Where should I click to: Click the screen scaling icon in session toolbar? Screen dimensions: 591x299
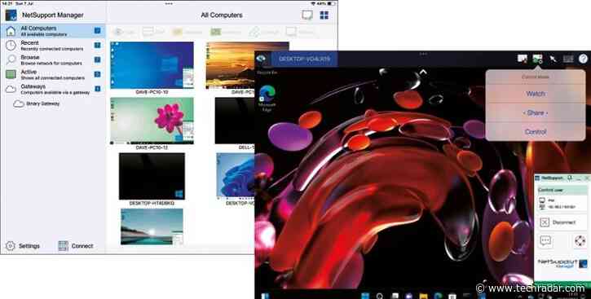(522, 59)
